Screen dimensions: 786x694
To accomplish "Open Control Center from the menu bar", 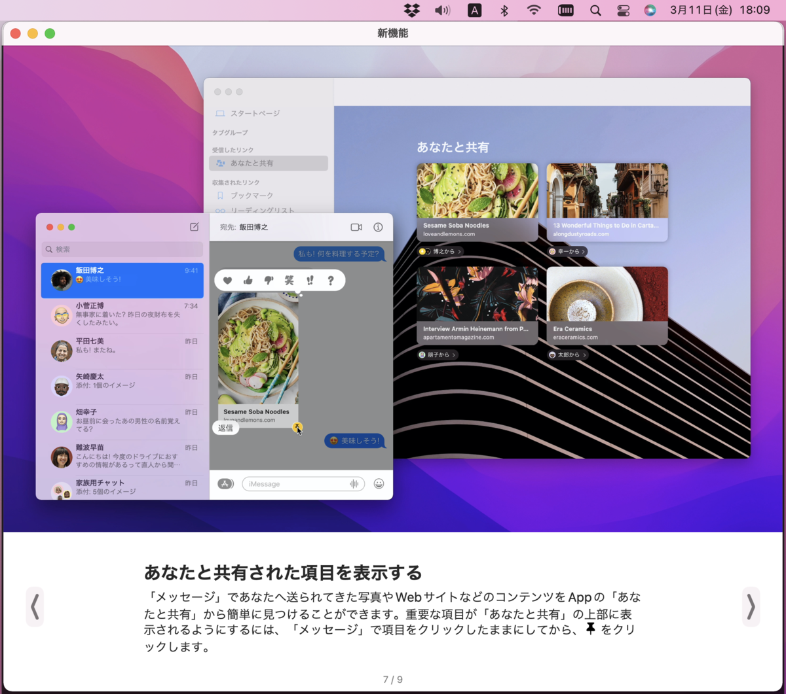I will (624, 10).
